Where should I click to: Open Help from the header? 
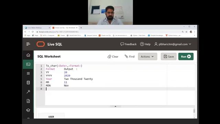click(145, 44)
